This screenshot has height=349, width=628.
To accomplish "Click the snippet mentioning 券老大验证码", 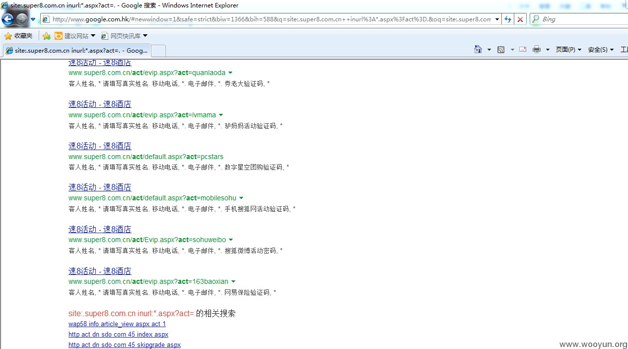I will point(169,84).
